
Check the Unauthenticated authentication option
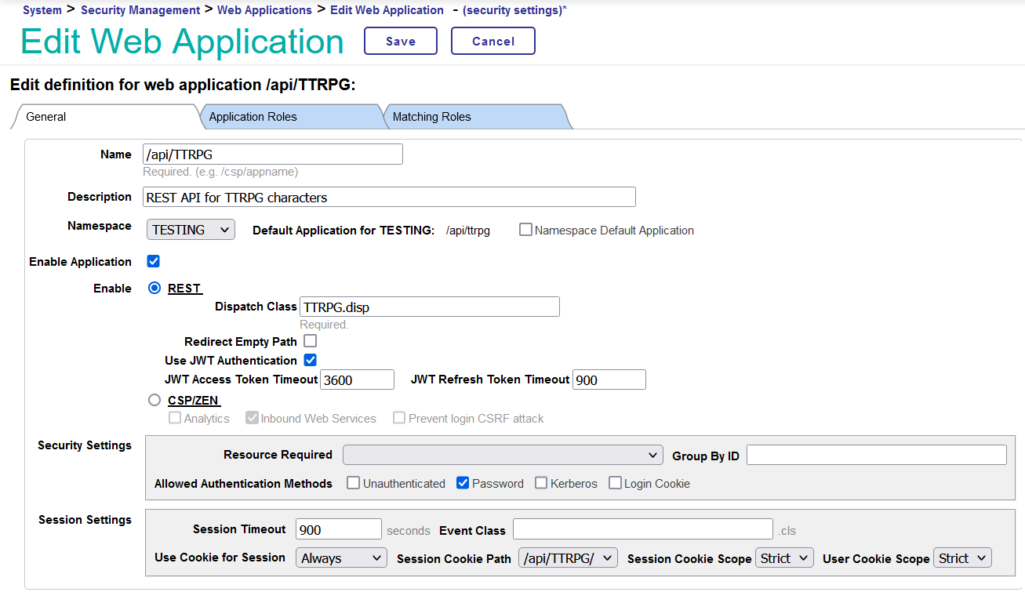352,482
